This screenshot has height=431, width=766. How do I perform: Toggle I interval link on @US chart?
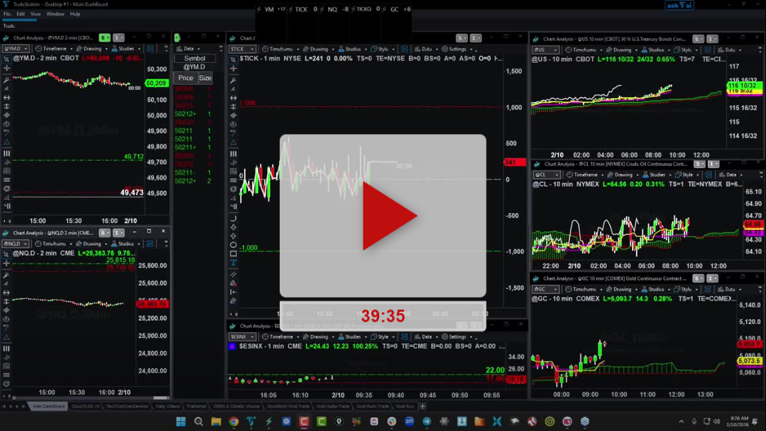pyautogui.click(x=711, y=39)
